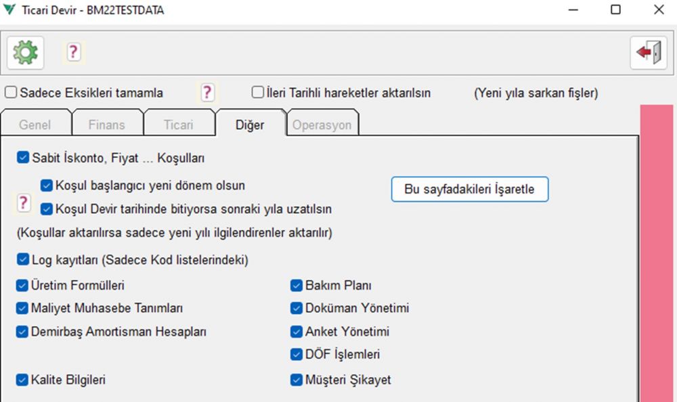Viewport: 677px width, 402px height.
Task: Open the Finans tab
Action: [107, 125]
